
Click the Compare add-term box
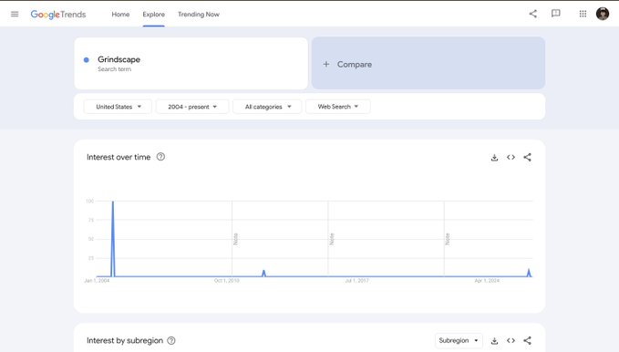428,63
